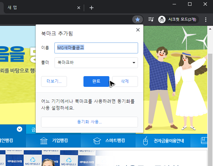Close the bookmark added popup
The image size is (213, 166).
pyautogui.click(x=138, y=30)
